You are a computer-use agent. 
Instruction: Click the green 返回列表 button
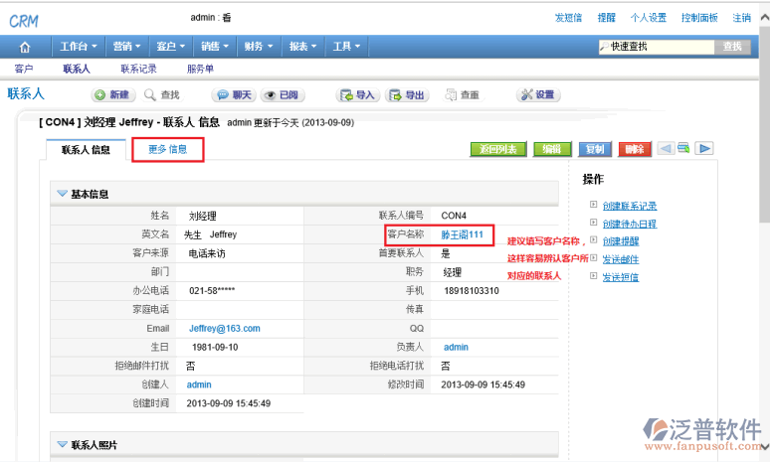click(x=497, y=149)
